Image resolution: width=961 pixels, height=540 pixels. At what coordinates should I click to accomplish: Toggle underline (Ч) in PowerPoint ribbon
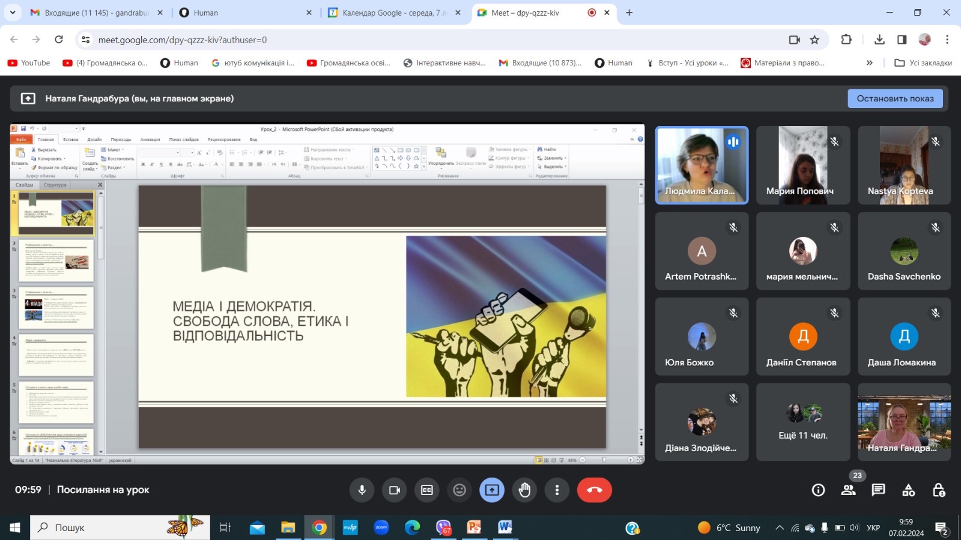coord(161,164)
